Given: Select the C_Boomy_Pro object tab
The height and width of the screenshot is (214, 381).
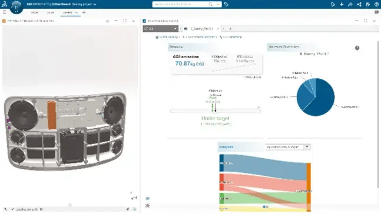Looking at the screenshot, I should pos(202,29).
